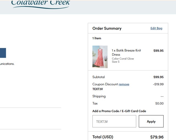This screenshot has width=176, height=140.
Task: Click the Size S label
Action: click(x=116, y=62)
